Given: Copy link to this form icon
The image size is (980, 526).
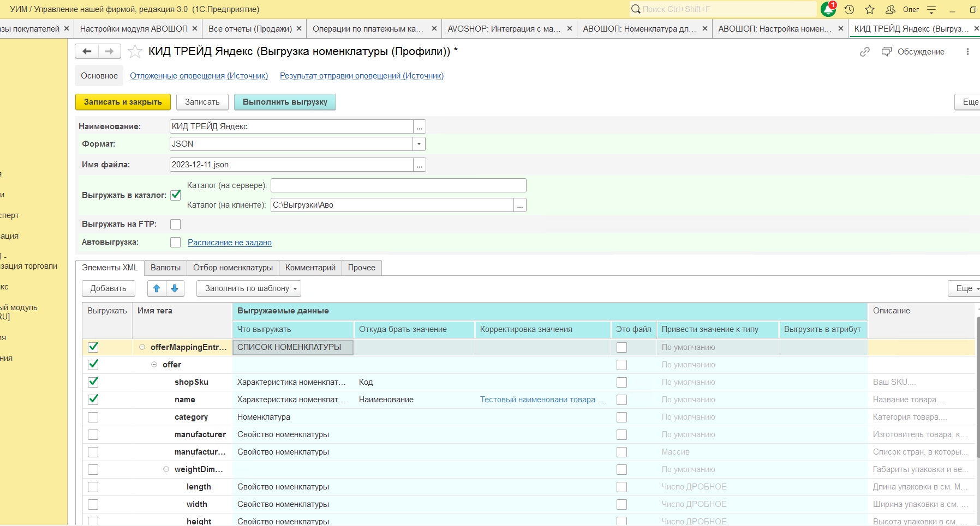Looking at the screenshot, I should 865,52.
